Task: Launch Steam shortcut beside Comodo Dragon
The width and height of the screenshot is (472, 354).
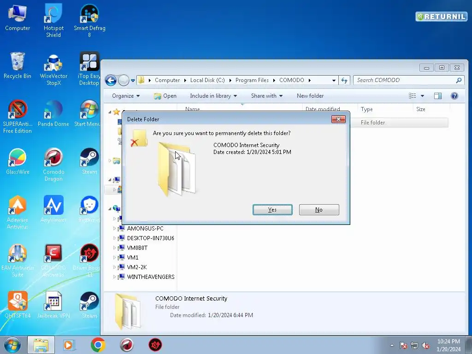Action: pos(89,162)
